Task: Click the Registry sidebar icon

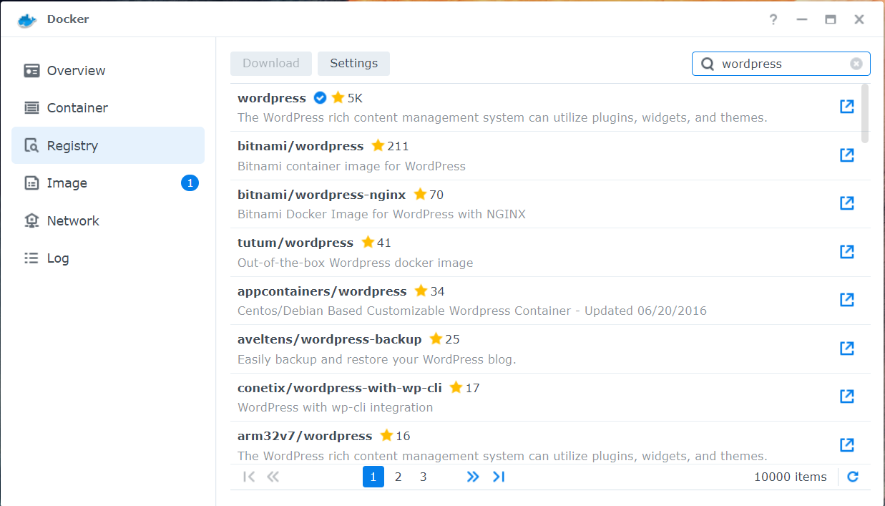Action: tap(31, 146)
